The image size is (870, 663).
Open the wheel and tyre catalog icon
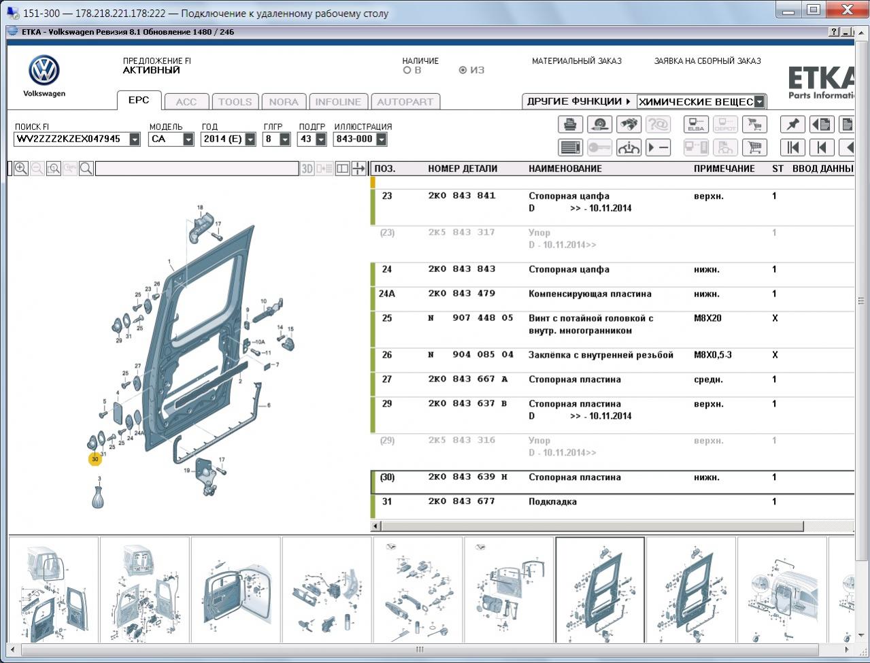[x=599, y=124]
